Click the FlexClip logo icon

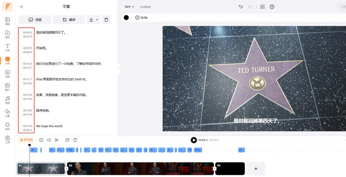[7, 6]
